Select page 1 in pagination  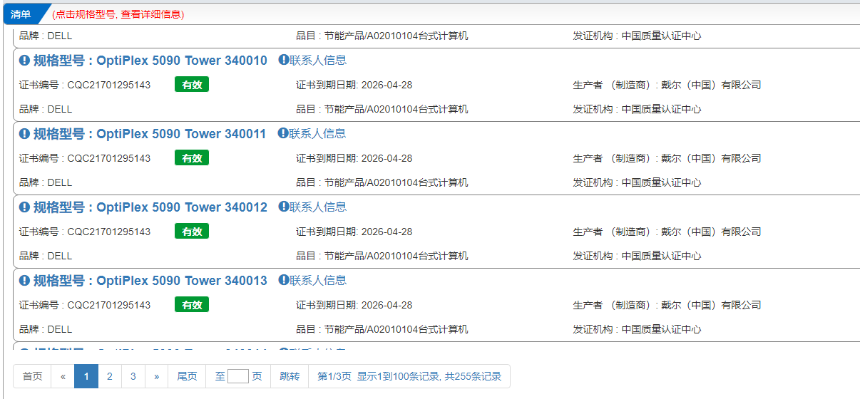pyautogui.click(x=86, y=376)
